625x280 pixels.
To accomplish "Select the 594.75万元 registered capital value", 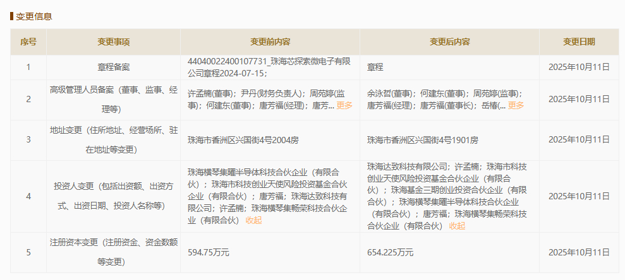I will pyautogui.click(x=209, y=252).
